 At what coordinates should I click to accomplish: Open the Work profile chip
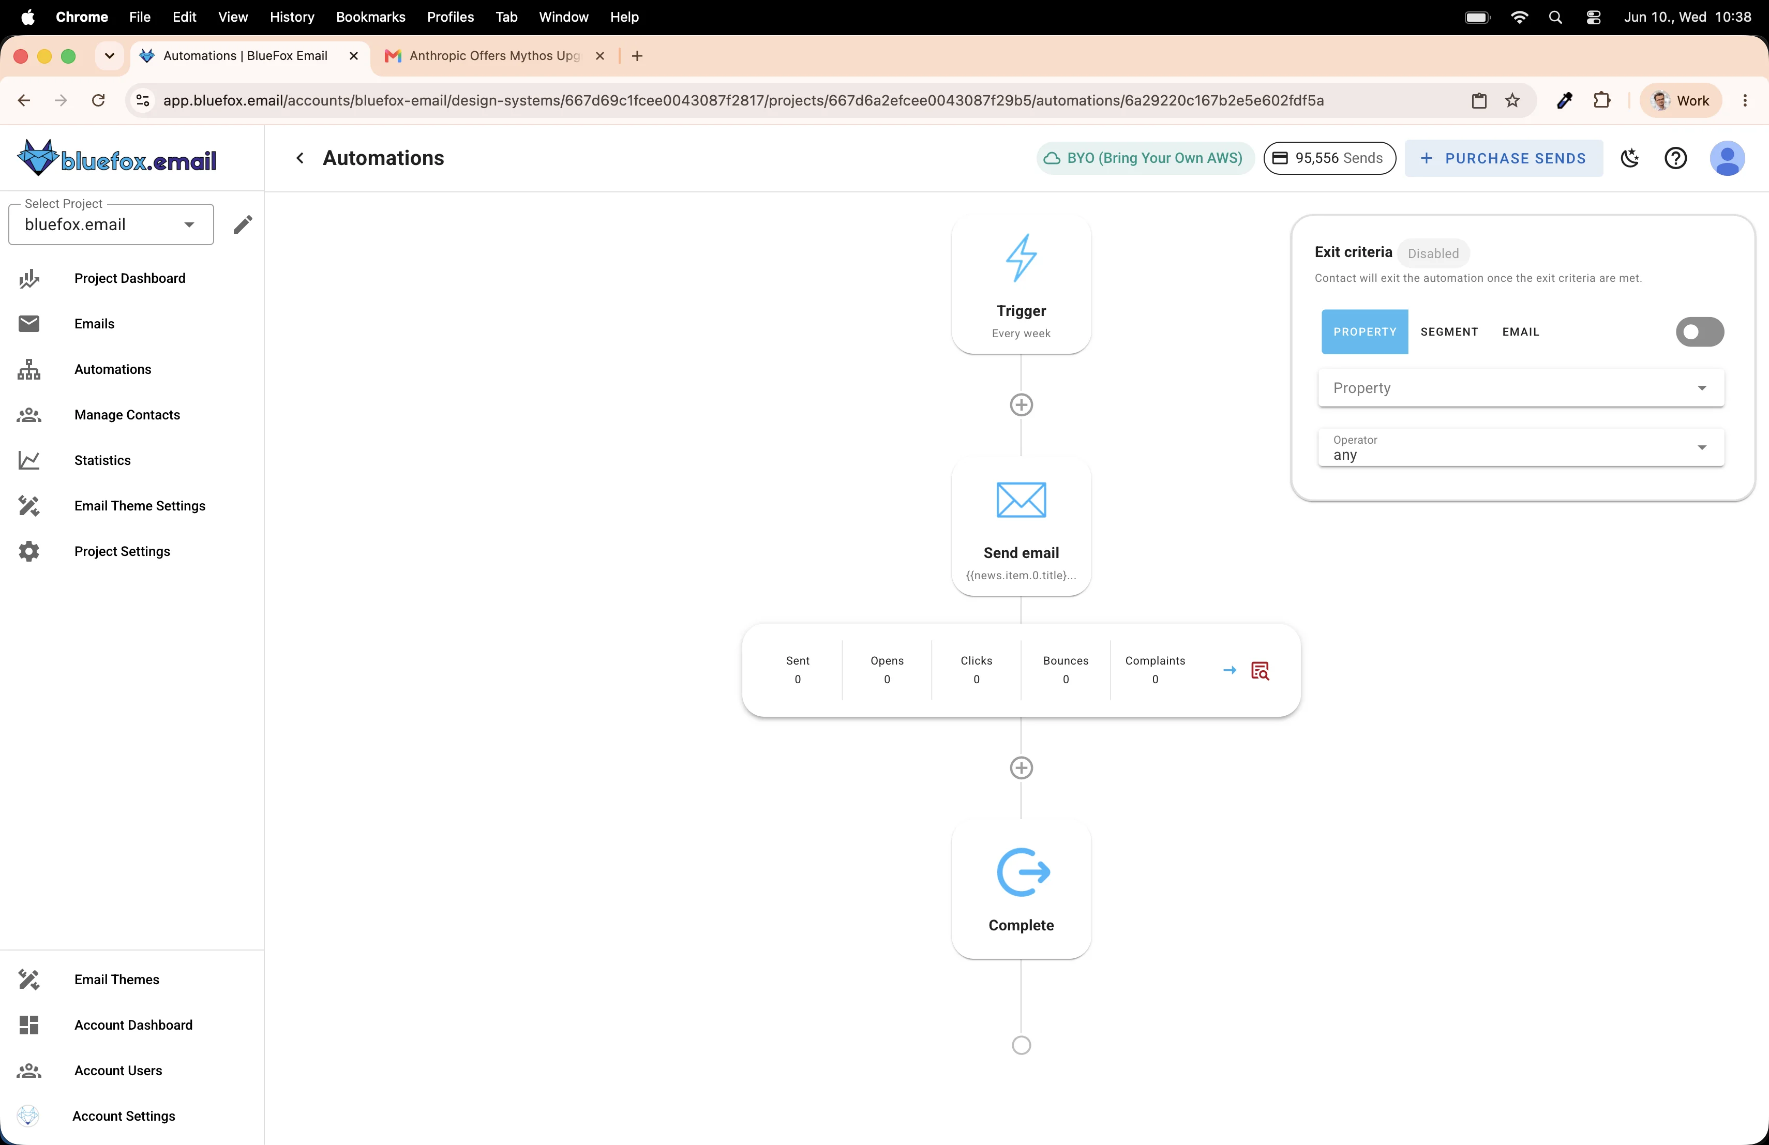coord(1681,100)
